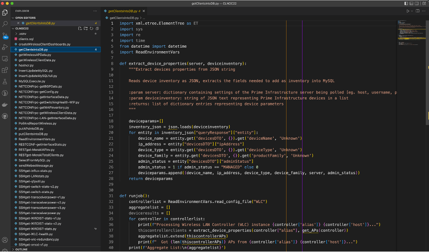Image resolution: width=429 pixels, height=252 pixels.
Task: Open MySQLExecute.py file
Action: 32,81
